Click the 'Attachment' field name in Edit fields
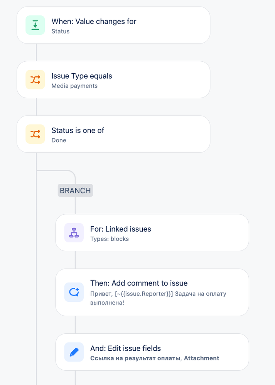275x385 pixels. coord(201,358)
